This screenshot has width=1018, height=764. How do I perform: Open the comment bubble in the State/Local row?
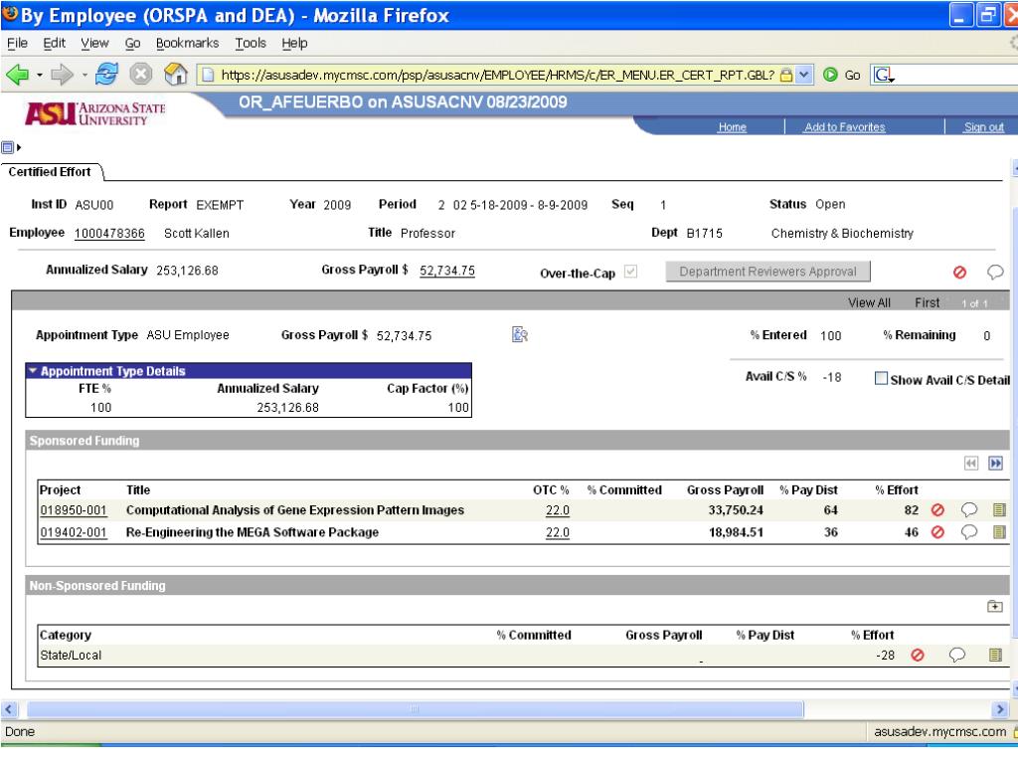(x=956, y=655)
